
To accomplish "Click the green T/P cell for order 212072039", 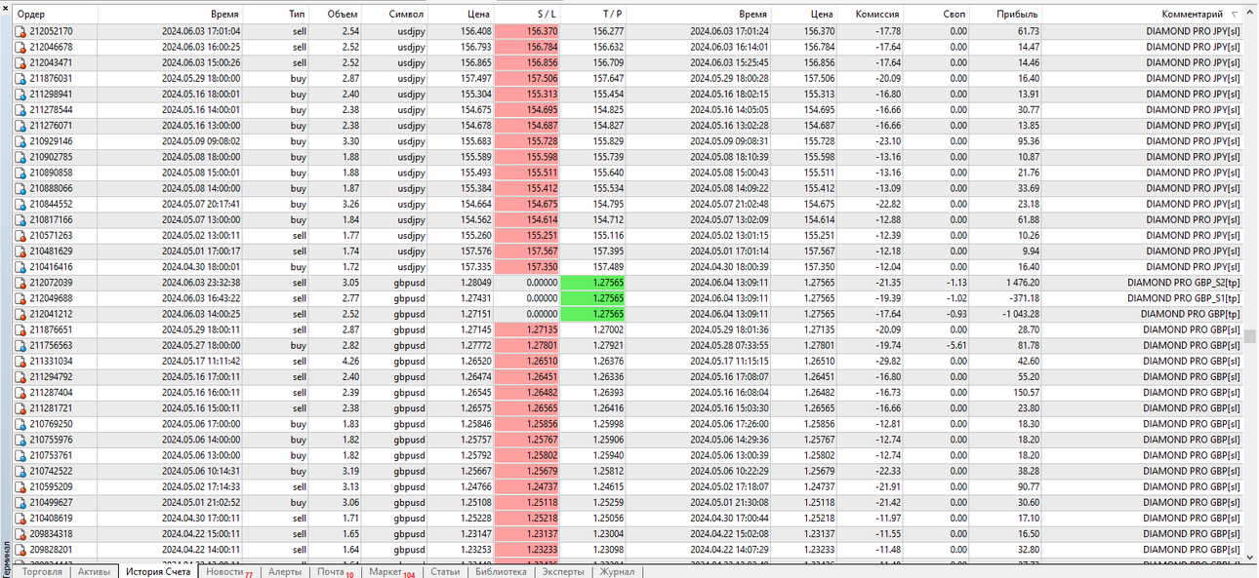I will (594, 283).
